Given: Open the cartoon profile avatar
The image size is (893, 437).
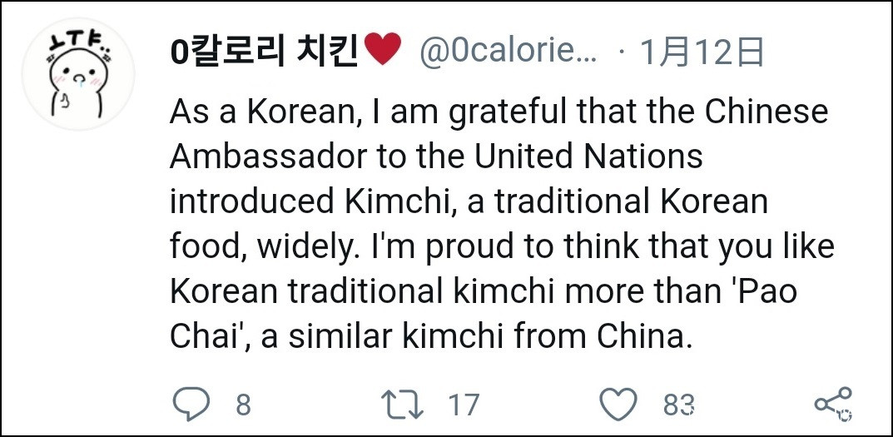Looking at the screenshot, I should coord(78,75).
